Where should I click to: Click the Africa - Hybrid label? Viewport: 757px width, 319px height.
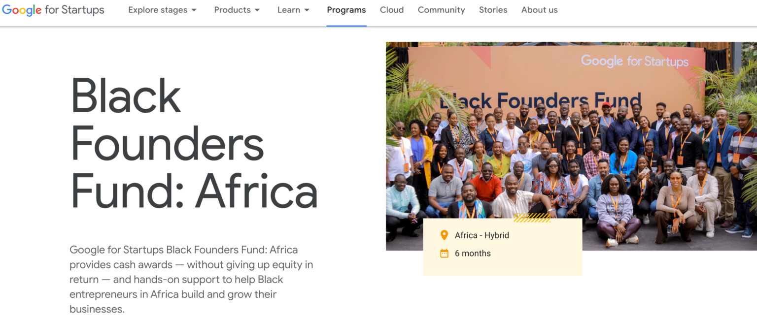(482, 235)
